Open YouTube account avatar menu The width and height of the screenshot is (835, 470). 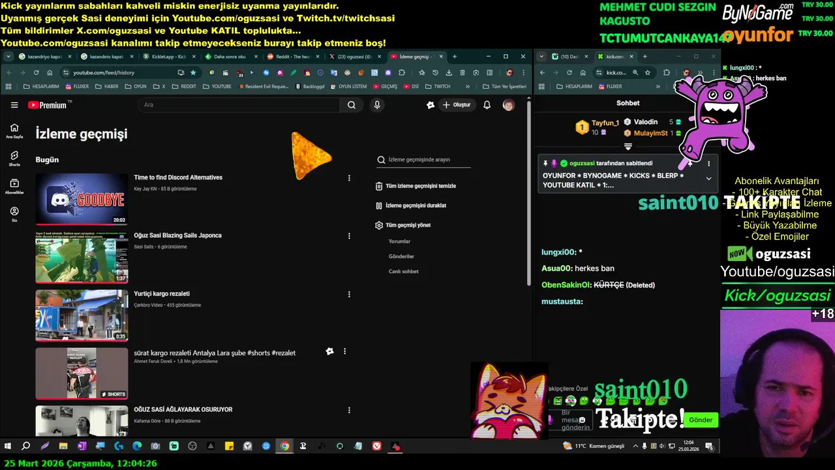coord(508,105)
